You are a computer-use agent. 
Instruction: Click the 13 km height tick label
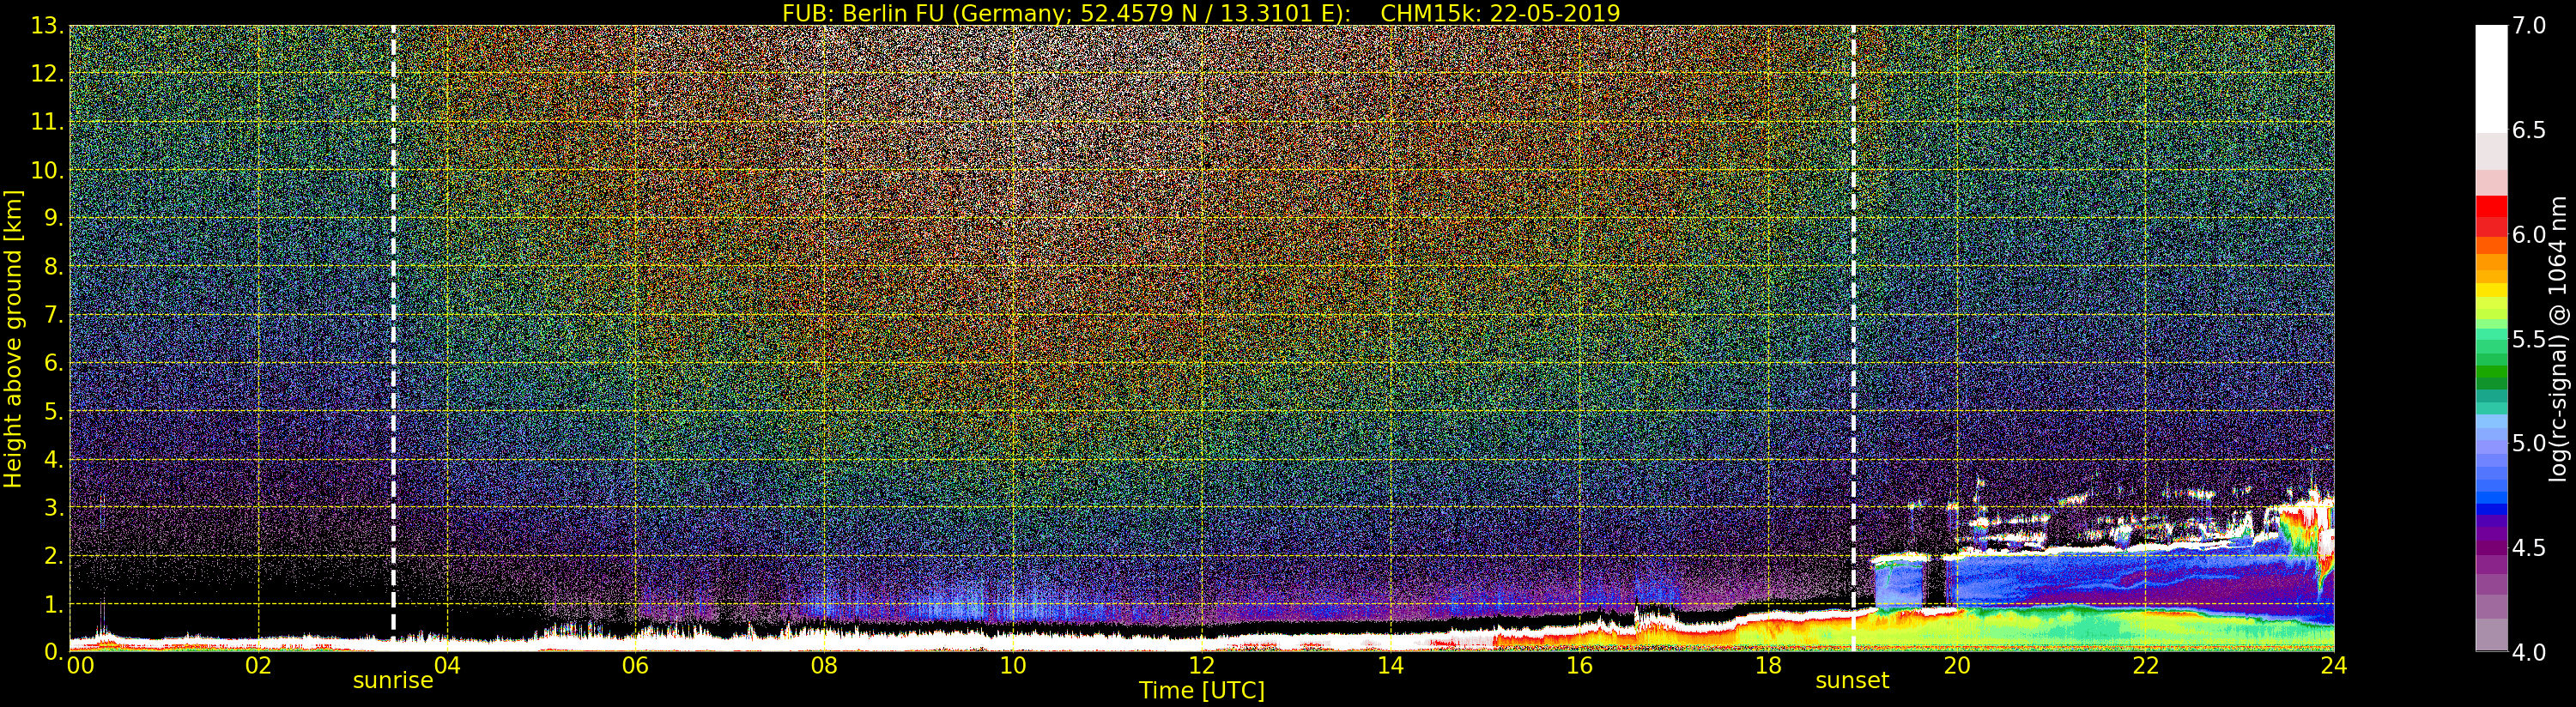[x=47, y=26]
